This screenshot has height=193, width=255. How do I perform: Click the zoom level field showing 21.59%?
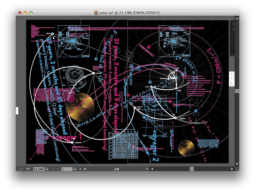(39, 169)
